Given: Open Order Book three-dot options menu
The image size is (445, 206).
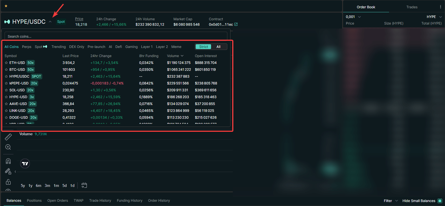Looking at the screenshot, I should point(440,7).
